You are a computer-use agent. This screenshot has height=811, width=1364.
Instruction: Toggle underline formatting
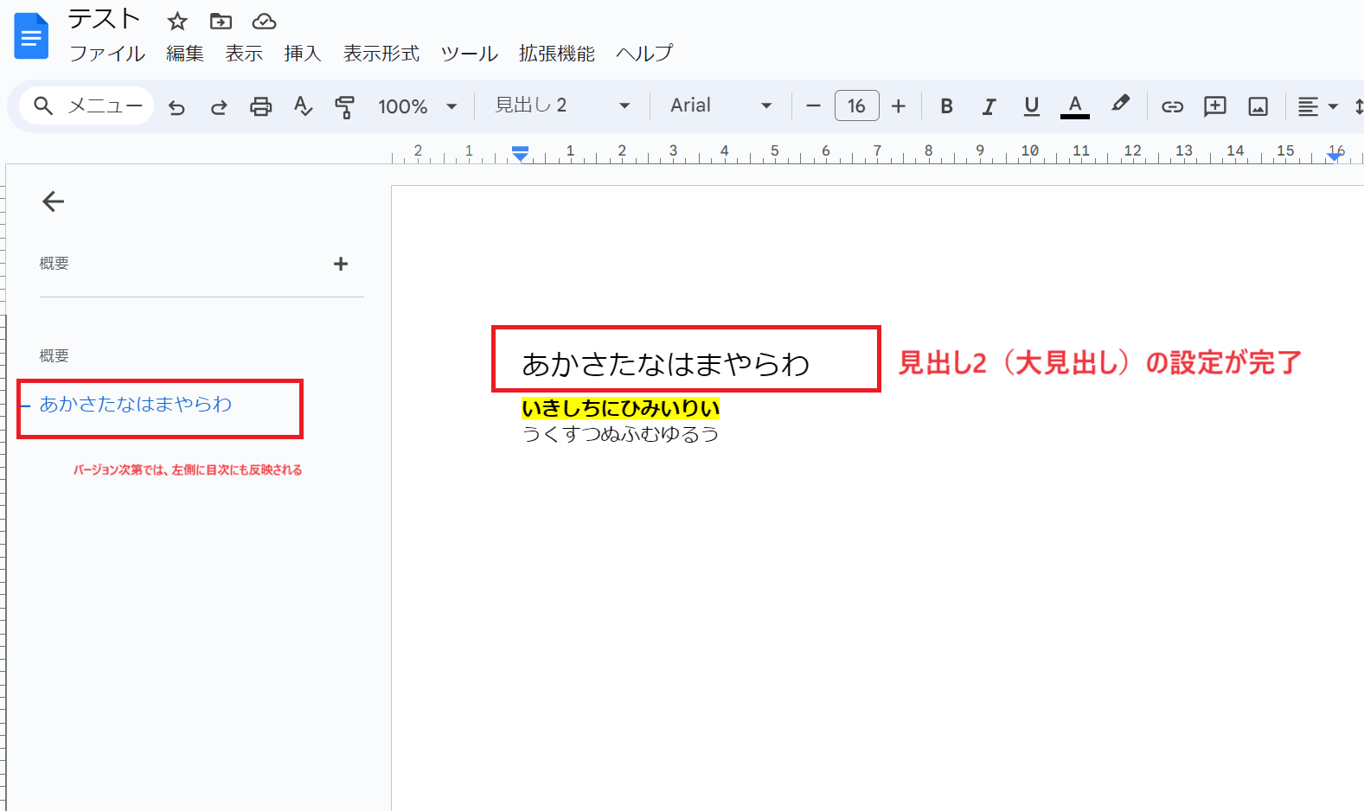pyautogui.click(x=1031, y=106)
